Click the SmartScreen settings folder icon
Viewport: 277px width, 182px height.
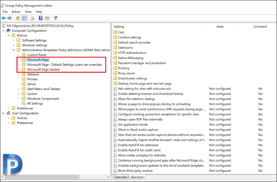click(x=115, y=78)
